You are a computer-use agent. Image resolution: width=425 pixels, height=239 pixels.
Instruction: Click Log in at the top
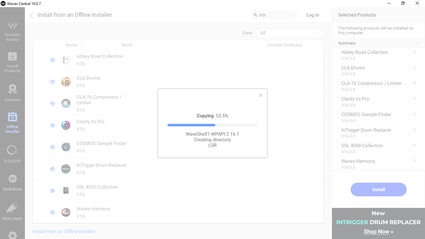[x=313, y=15]
